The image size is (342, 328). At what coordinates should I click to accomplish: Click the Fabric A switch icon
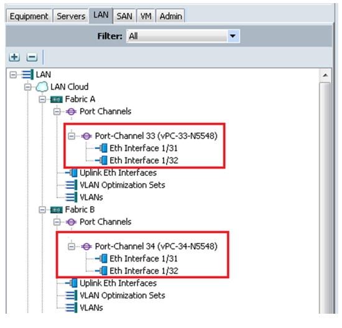[57, 99]
